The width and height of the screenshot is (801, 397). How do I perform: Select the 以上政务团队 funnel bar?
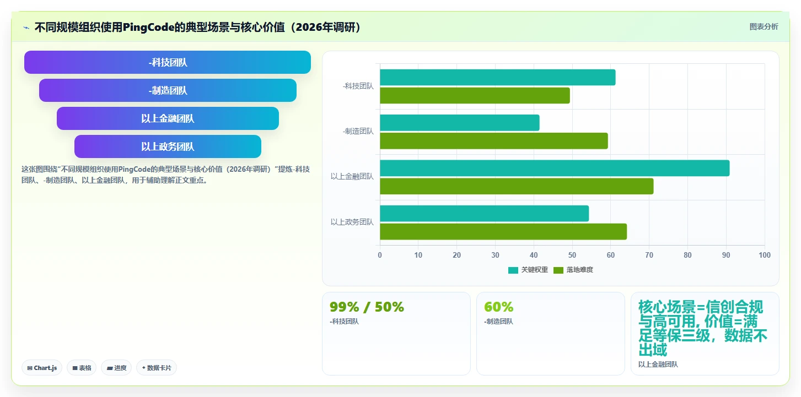(168, 146)
